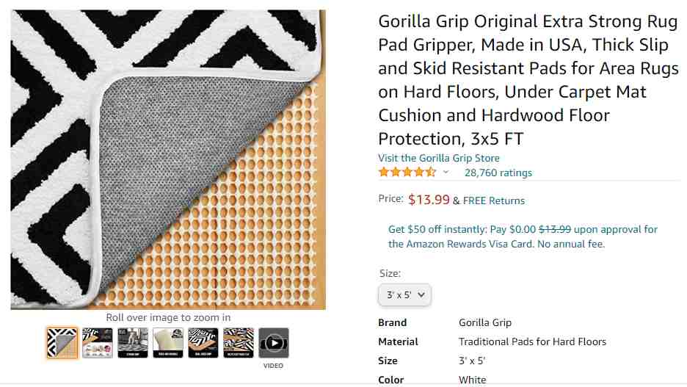Select the fourth thumbnail with cream pad
This screenshot has height=387, width=687.
[168, 343]
